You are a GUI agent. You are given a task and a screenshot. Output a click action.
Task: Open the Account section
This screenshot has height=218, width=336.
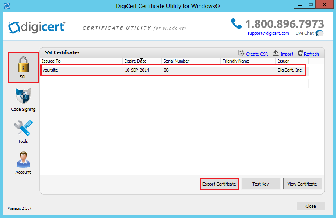tap(23, 160)
